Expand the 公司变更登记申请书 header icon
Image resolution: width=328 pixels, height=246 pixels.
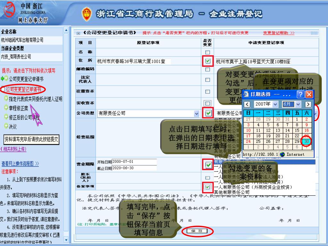tap(78, 33)
